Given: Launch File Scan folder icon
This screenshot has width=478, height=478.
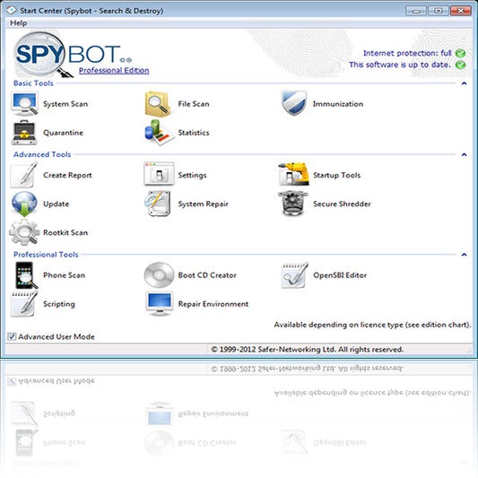Looking at the screenshot, I should coord(157,104).
